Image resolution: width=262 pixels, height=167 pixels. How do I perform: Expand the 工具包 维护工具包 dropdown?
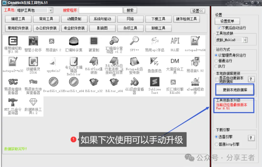(x=51, y=10)
